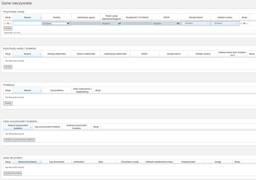The height and width of the screenshot is (180, 256).
Task: Click the Nazwa text input field
Action: pyautogui.click(x=28, y=23)
